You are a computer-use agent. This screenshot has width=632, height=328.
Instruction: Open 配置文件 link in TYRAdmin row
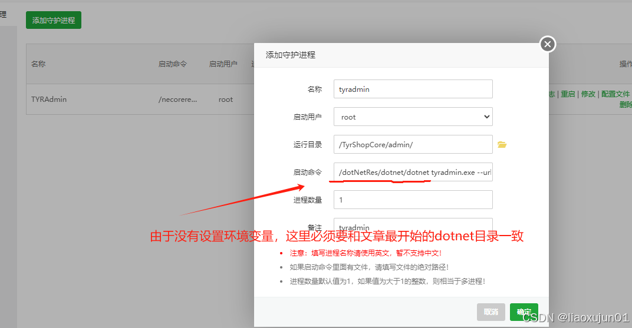tap(615, 94)
